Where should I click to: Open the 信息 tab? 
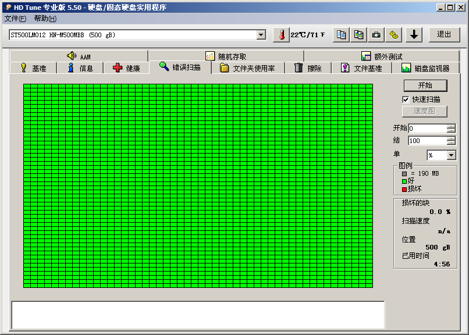tap(80, 68)
